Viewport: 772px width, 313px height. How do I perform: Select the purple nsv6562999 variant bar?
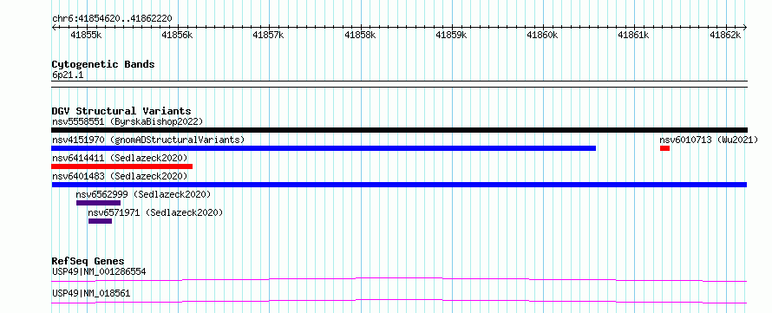tap(98, 203)
